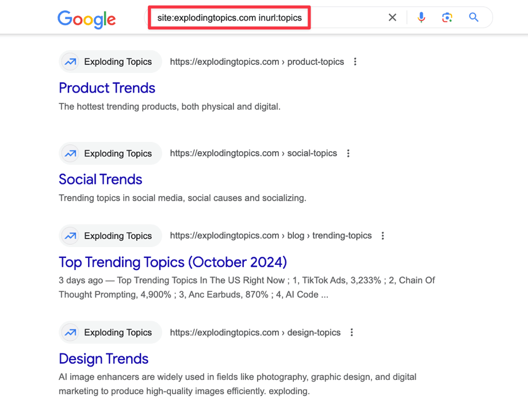
Task: Click the explodingtopics.com › product-topics URL
Action: pyautogui.click(x=257, y=61)
